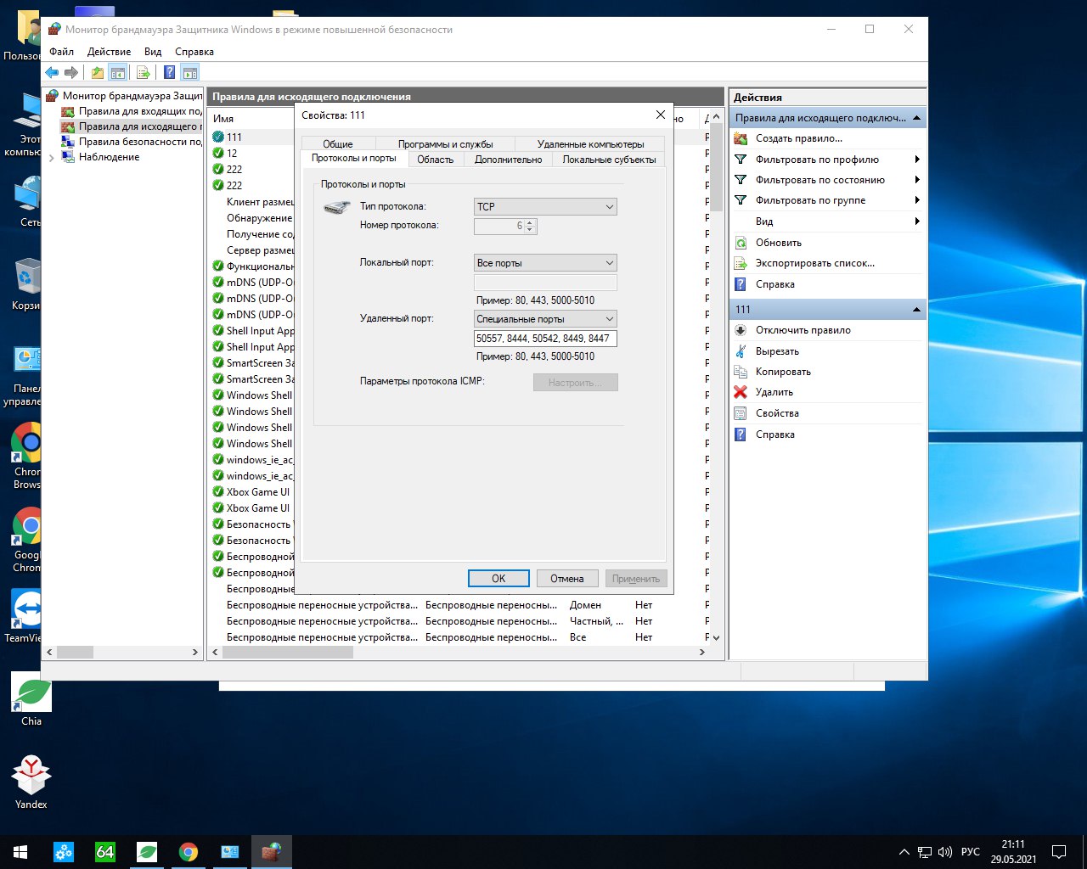The height and width of the screenshot is (869, 1087).
Task: Open Удаленный порт dropdown
Action: pos(545,319)
